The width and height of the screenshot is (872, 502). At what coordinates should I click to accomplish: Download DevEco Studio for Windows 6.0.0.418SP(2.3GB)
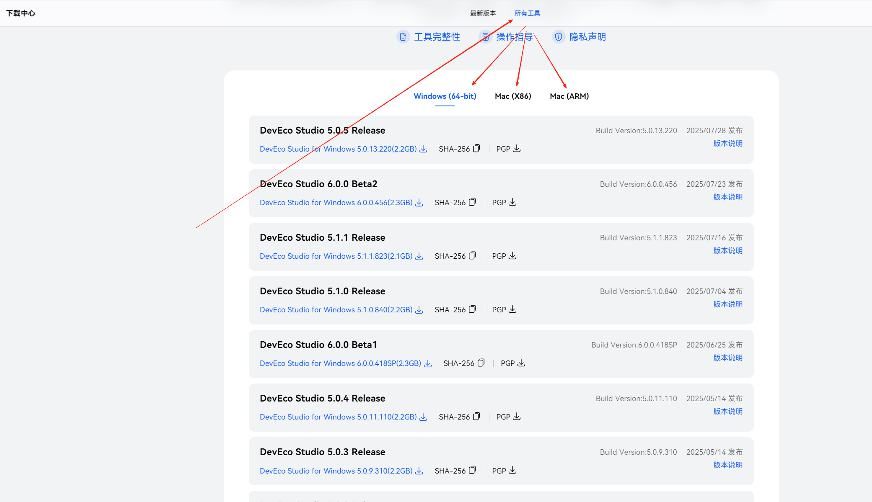point(340,363)
